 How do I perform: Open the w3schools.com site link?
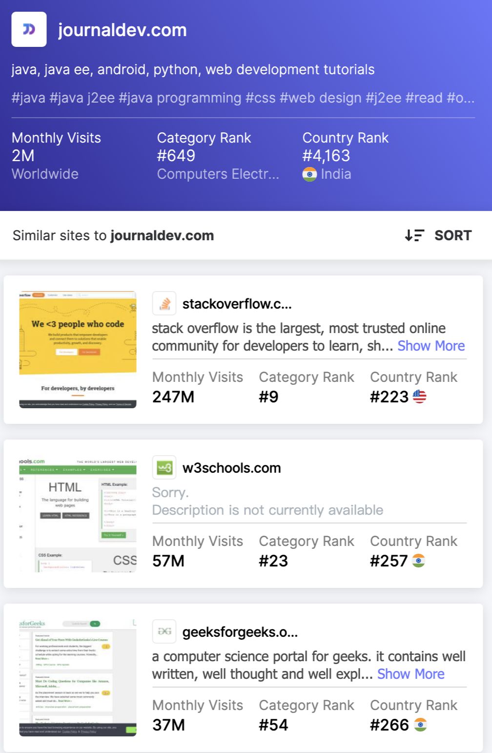[x=232, y=468]
